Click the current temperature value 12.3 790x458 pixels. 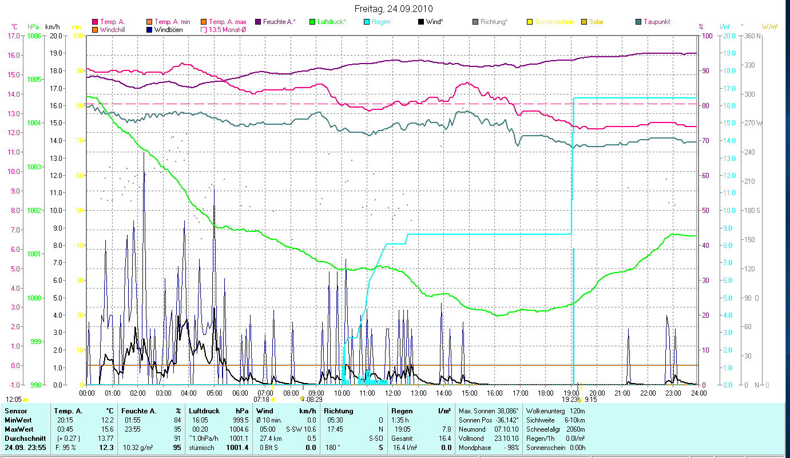pos(106,448)
